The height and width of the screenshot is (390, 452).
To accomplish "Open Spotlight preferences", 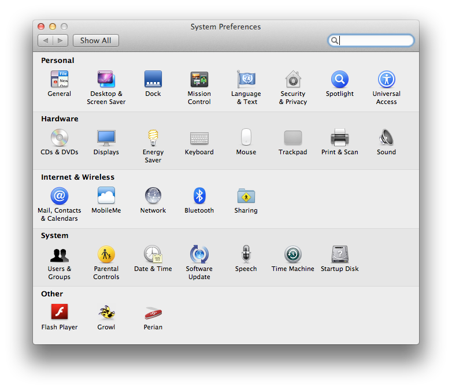I will click(x=340, y=80).
